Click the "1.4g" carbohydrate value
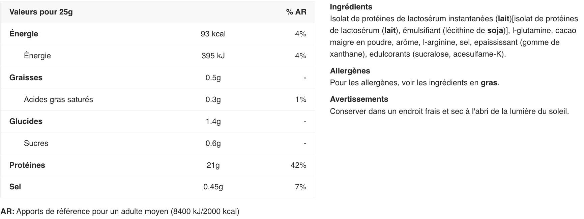The width and height of the screenshot is (584, 219). click(x=213, y=121)
